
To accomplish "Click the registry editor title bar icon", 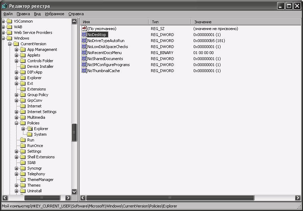I will (5, 6).
